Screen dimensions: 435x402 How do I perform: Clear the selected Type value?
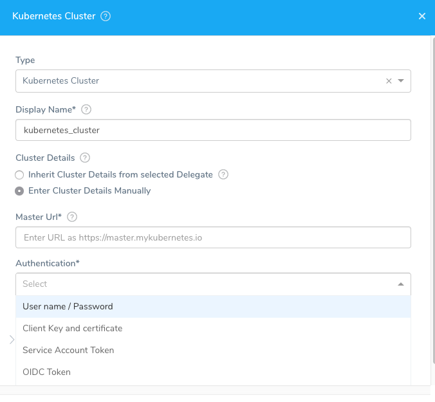pyautogui.click(x=389, y=80)
